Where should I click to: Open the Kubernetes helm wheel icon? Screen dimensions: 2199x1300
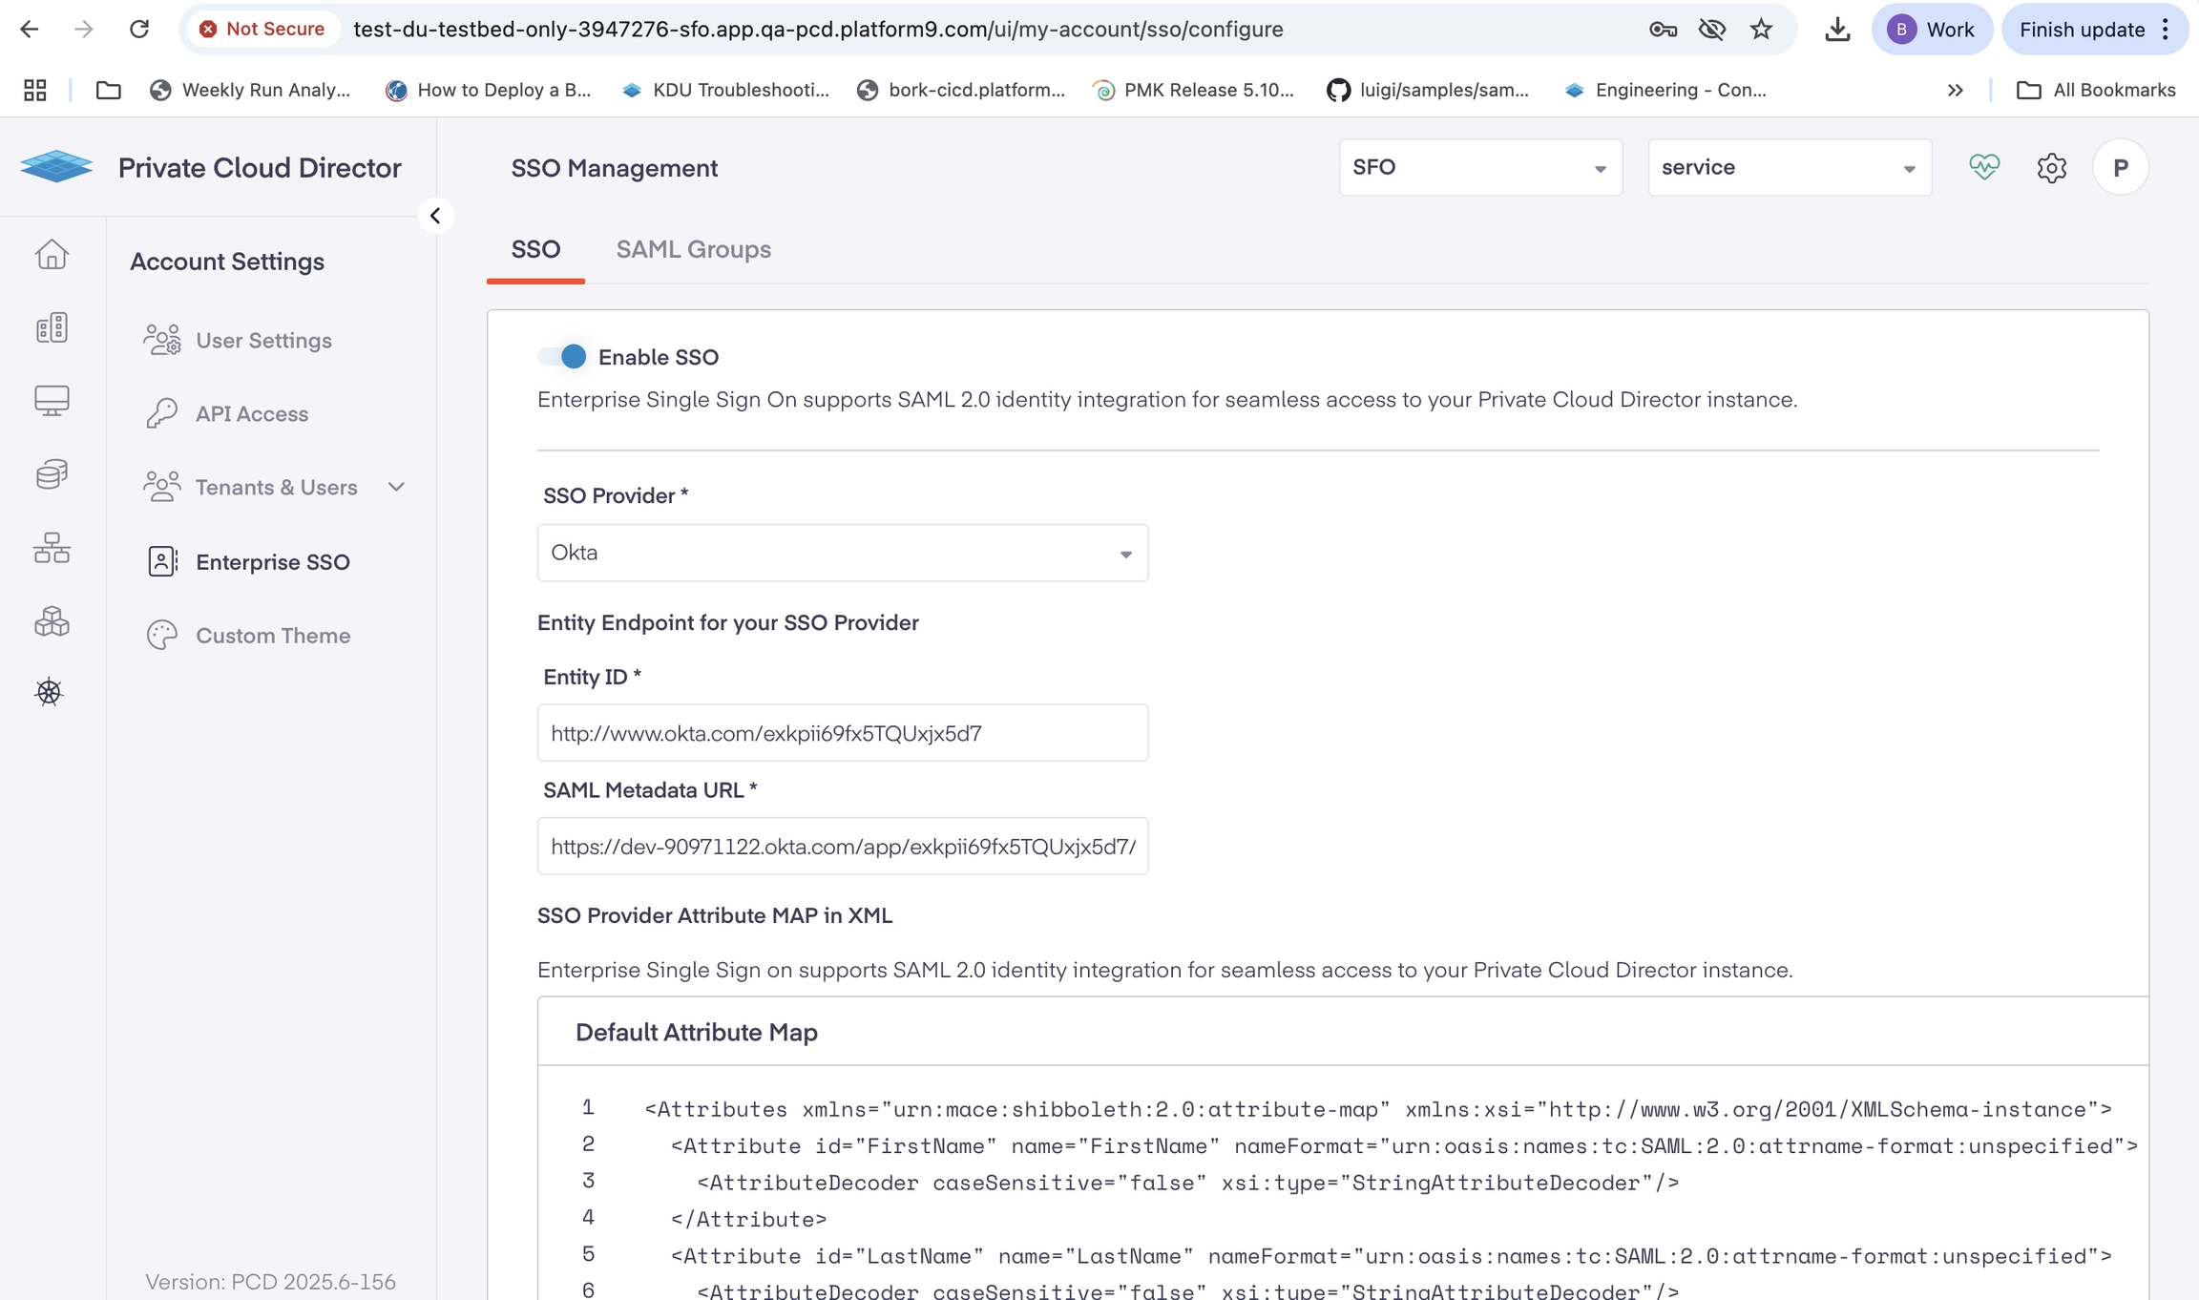[50, 692]
